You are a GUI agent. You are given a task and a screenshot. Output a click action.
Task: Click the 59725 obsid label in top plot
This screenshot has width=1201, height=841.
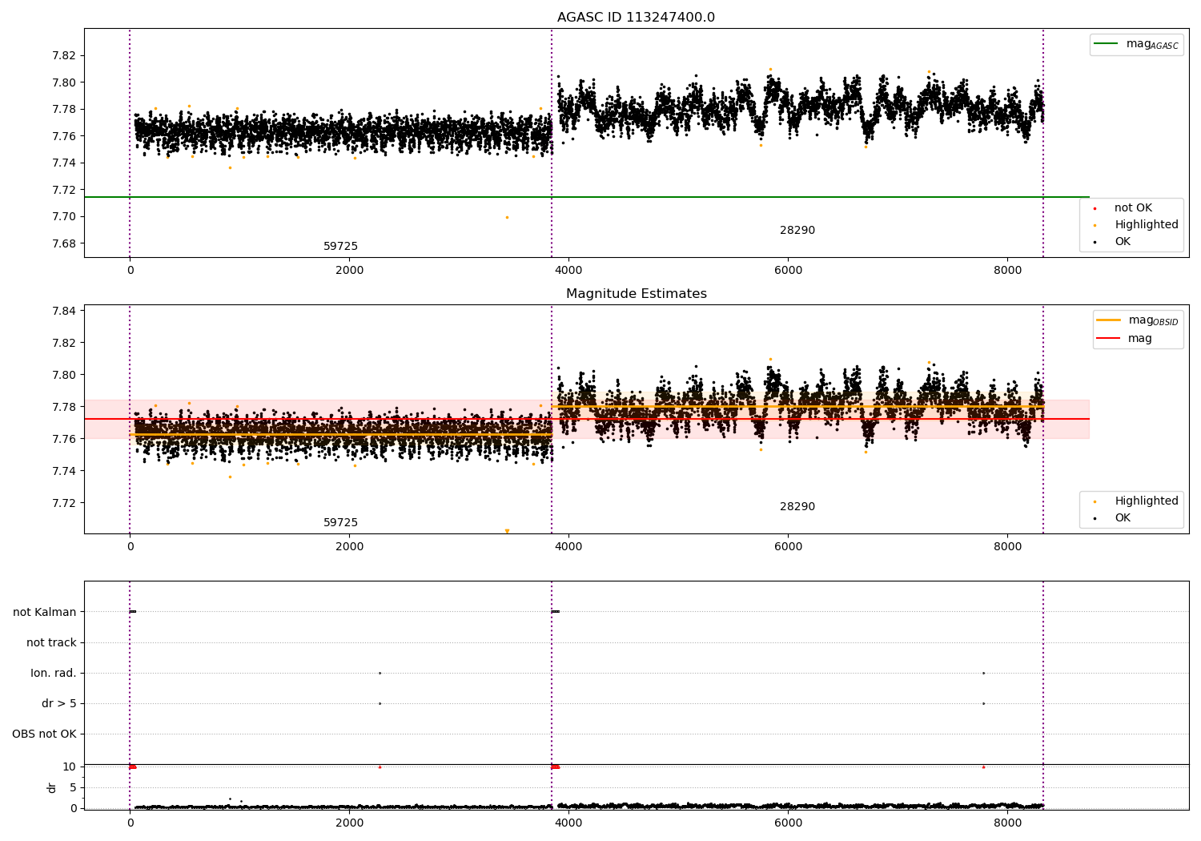[340, 247]
